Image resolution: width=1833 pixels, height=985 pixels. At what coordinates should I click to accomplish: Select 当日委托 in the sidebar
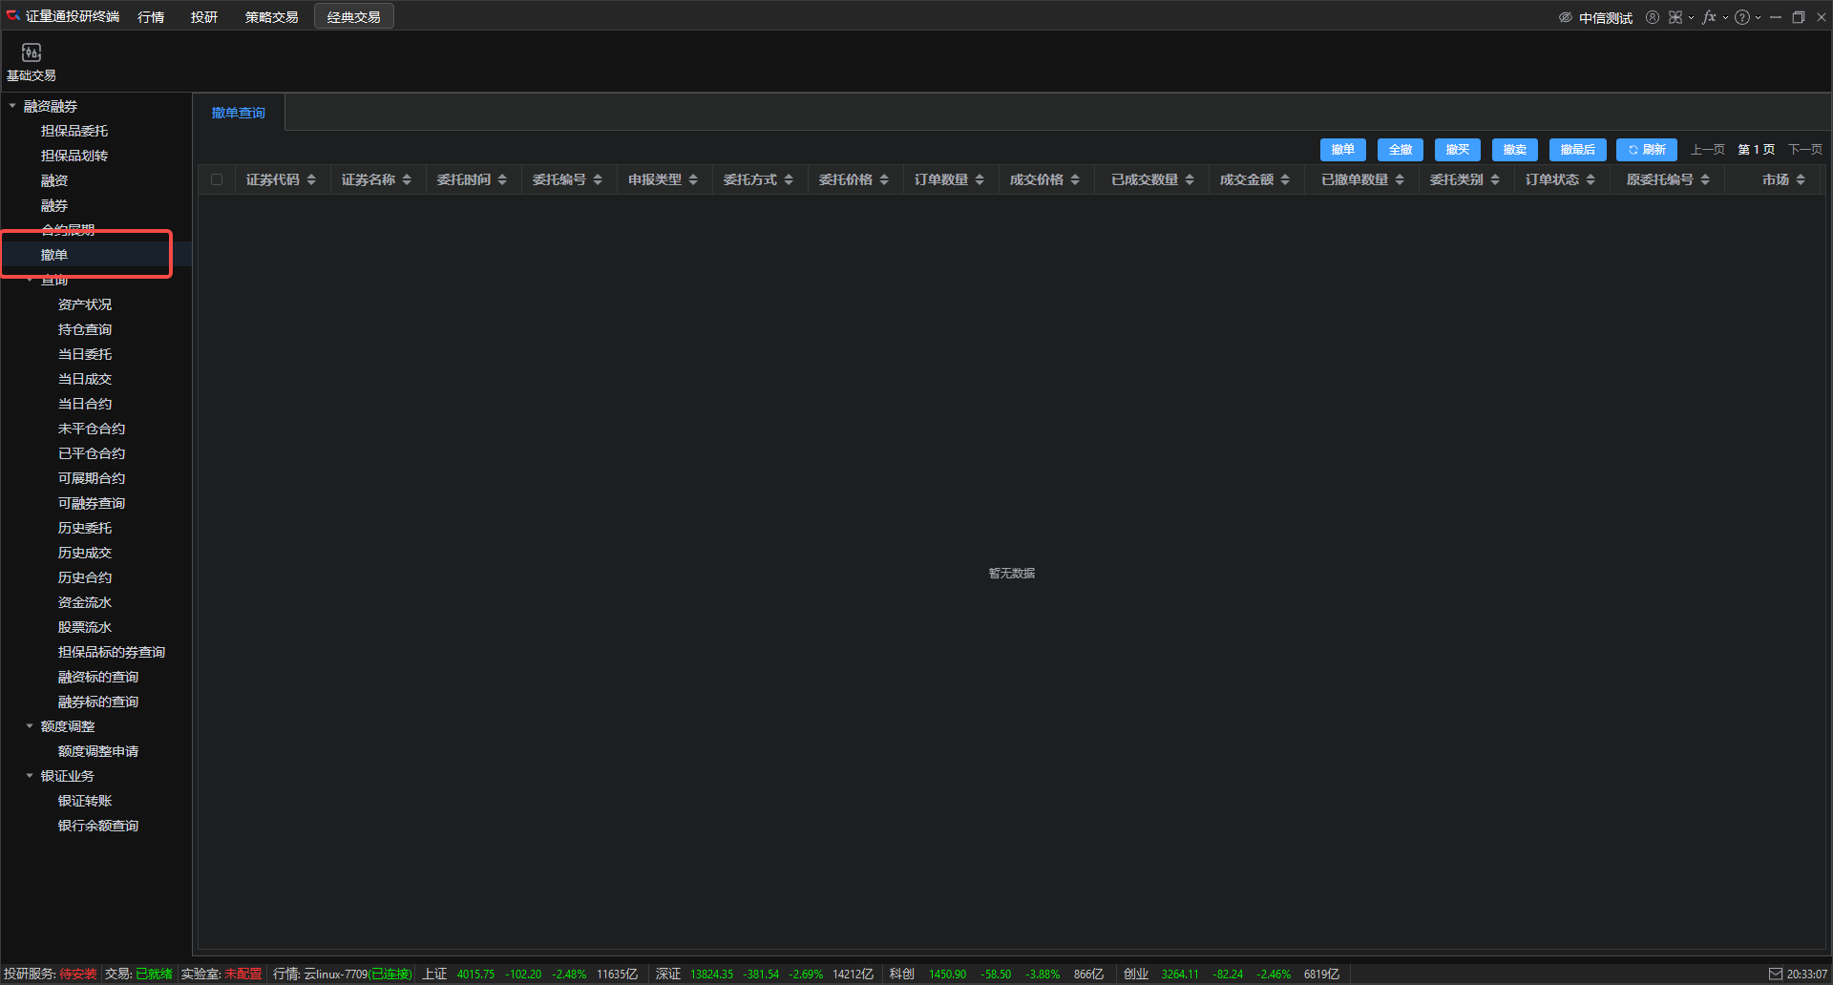[x=85, y=354]
